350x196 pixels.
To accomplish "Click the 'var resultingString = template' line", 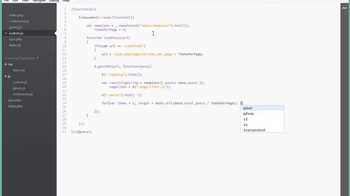I will pos(153,83).
